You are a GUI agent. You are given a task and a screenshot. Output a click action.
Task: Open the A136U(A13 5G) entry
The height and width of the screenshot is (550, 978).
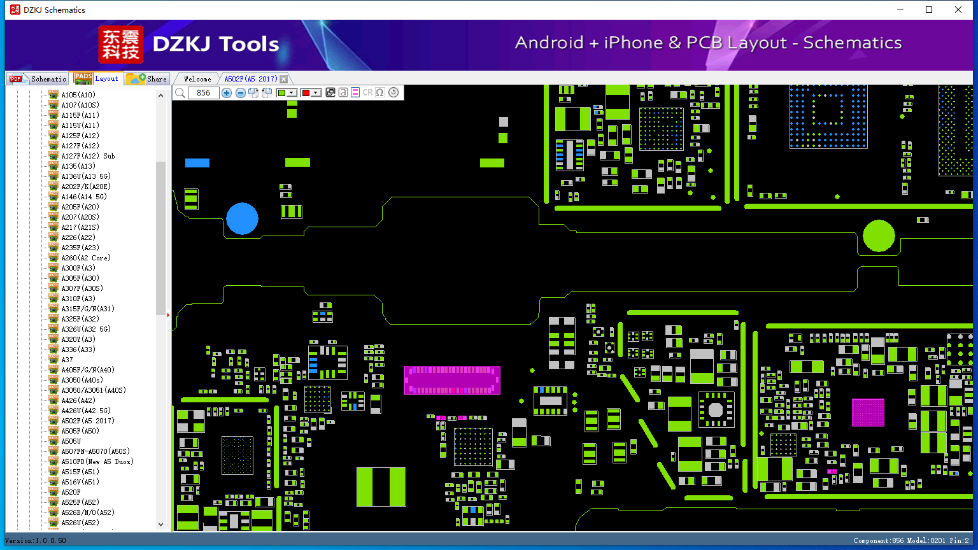click(x=86, y=176)
